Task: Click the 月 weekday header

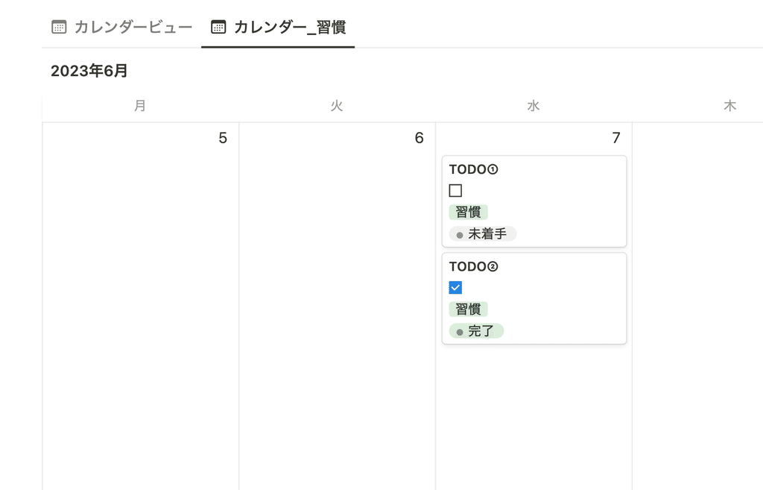Action: coord(140,106)
